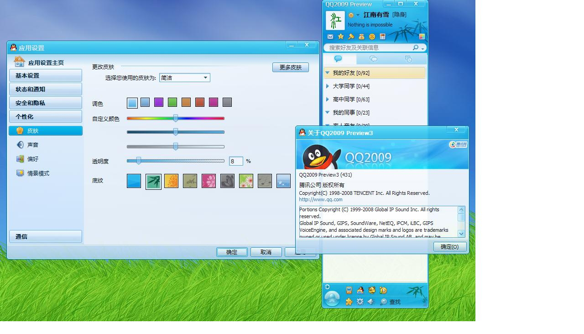This screenshot has width=584, height=334.
Task: Pick the purple tint swatch
Action: pos(159,102)
